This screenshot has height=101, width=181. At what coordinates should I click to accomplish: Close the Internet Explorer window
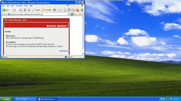[83, 3]
